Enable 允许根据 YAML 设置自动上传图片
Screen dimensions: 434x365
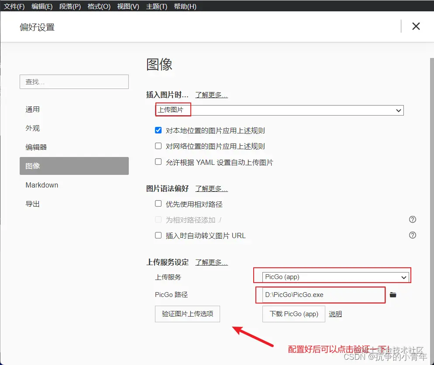(x=158, y=162)
